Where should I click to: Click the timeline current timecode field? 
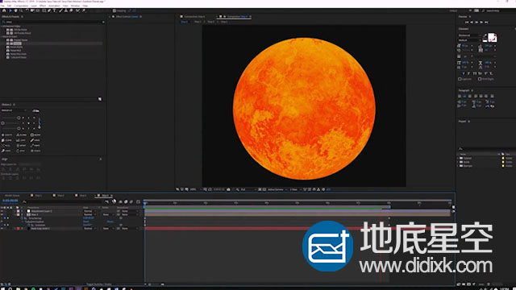[x=10, y=201]
